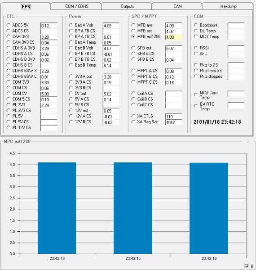
Task: Select the CAM 3V3 CS radio button
Action: [8, 42]
